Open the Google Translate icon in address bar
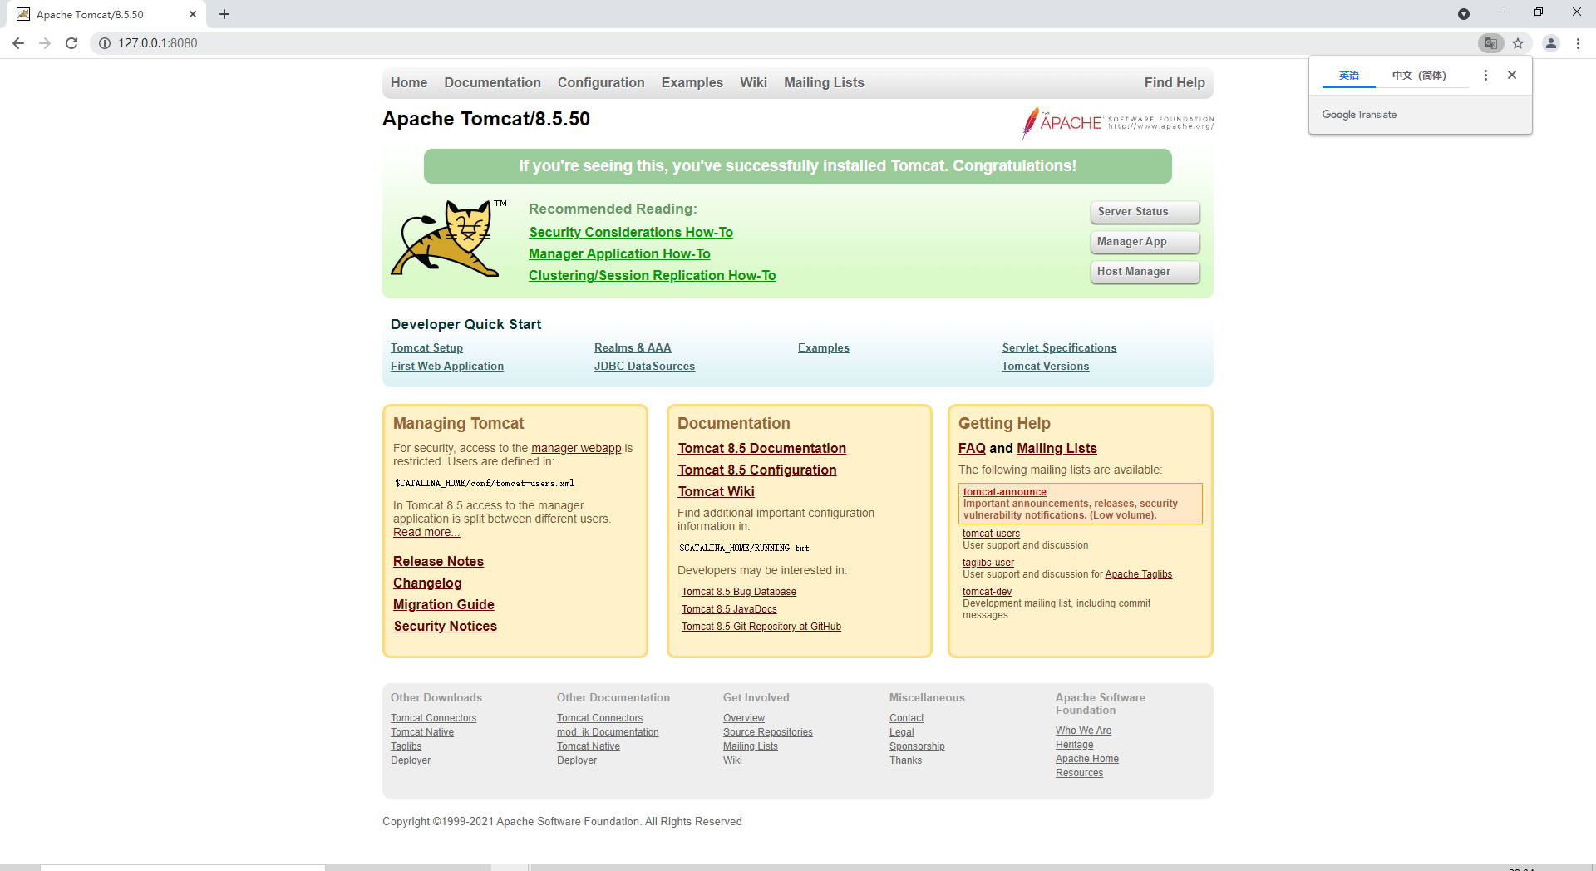This screenshot has width=1596, height=871. click(x=1491, y=43)
